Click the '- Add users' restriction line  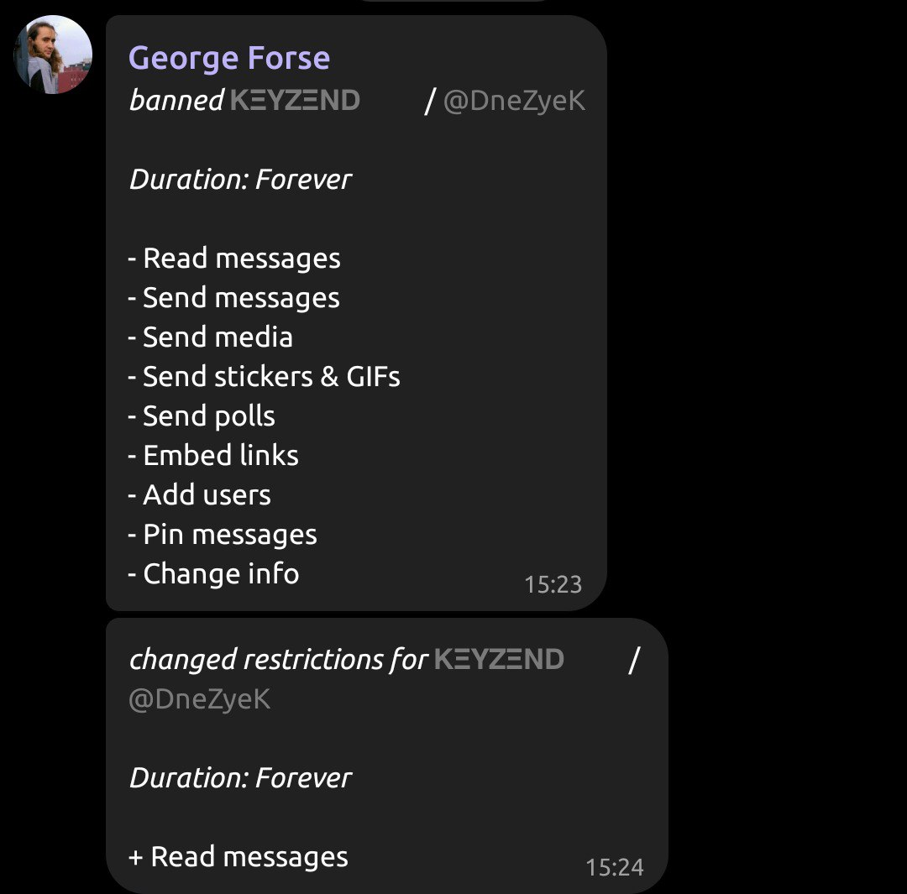(x=199, y=495)
